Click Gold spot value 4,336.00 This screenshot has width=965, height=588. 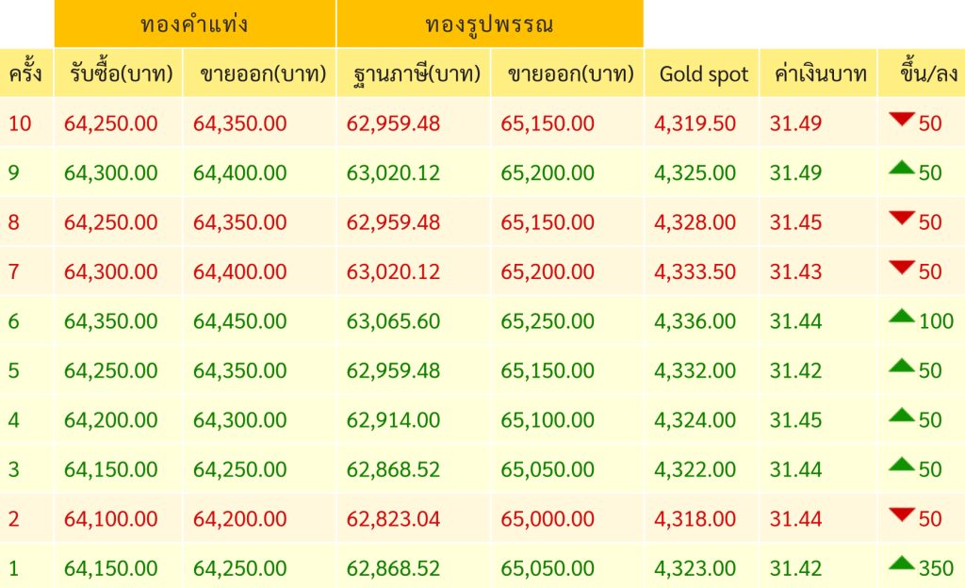[x=695, y=321]
